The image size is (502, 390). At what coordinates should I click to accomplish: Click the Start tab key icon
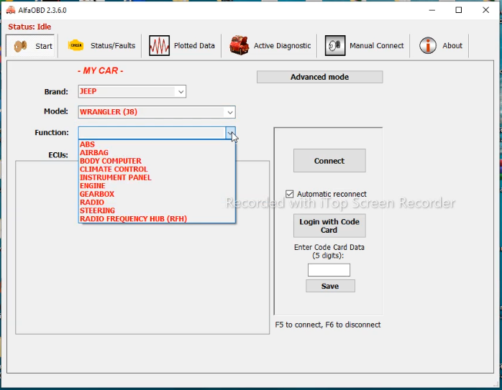point(20,46)
